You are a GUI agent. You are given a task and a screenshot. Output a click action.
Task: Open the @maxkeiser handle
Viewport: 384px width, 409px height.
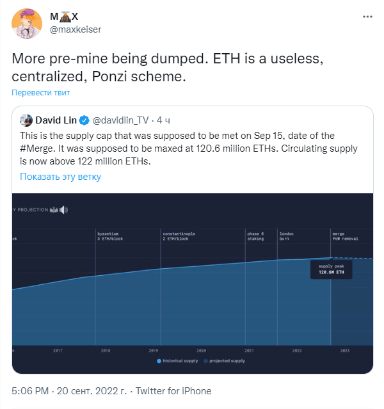pos(76,29)
